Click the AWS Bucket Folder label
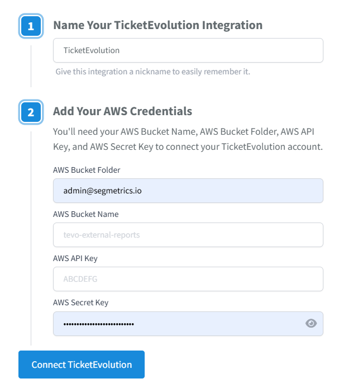Image resolution: width=353 pixels, height=388 pixels. (87, 170)
